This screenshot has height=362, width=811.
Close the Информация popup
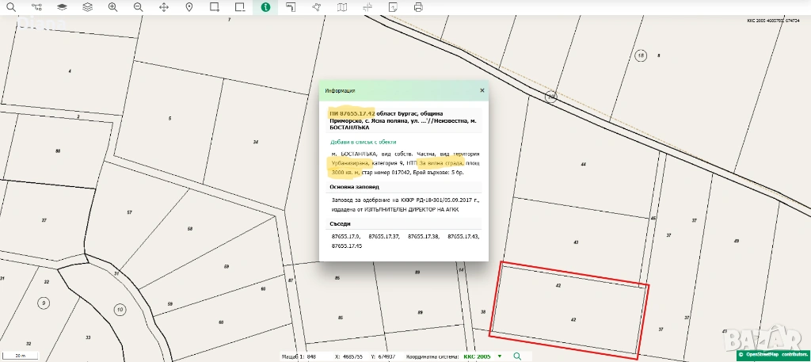tap(482, 90)
